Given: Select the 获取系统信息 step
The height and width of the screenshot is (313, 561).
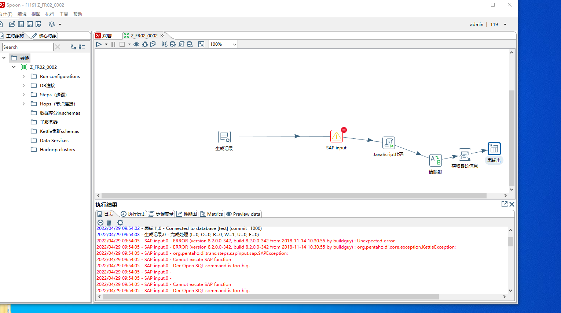Looking at the screenshot, I should click(x=465, y=154).
